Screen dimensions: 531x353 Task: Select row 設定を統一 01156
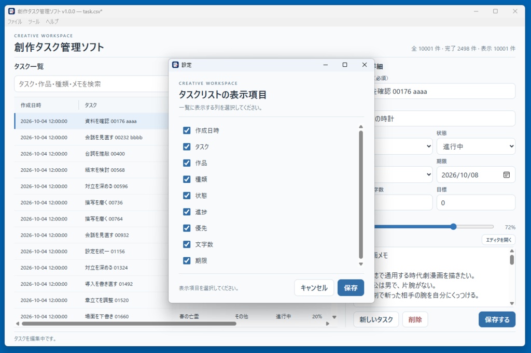[91, 251]
